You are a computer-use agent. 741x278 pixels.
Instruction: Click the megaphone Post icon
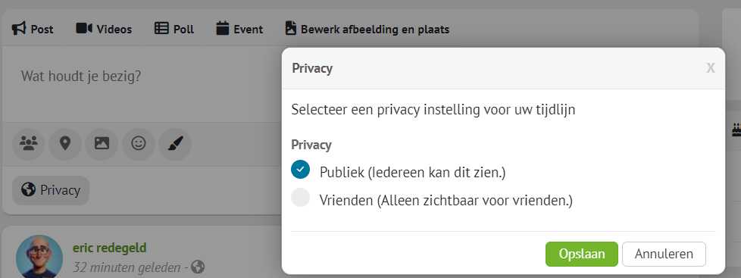click(19, 29)
